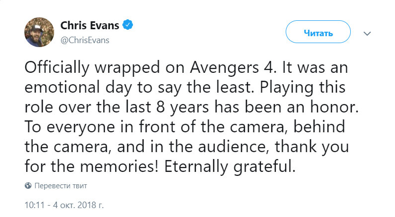Click the phrase 'for the memories!'
This screenshot has height=217, width=395.
tap(92, 166)
